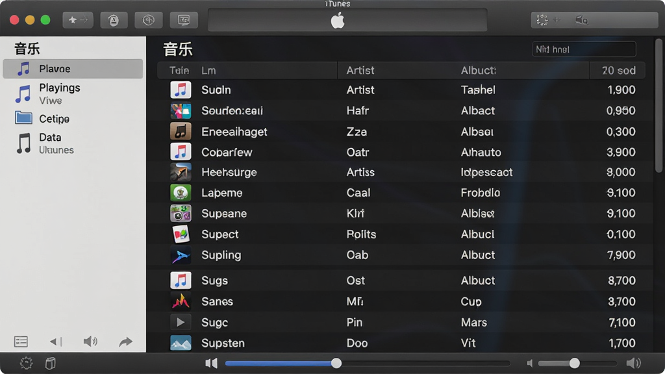The image size is (665, 374).
Task: Click the artwork in the Heehsurge row
Action: [x=181, y=172]
